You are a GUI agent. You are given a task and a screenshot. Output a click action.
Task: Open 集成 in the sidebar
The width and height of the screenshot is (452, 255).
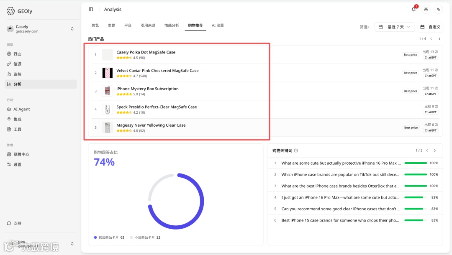point(41,119)
